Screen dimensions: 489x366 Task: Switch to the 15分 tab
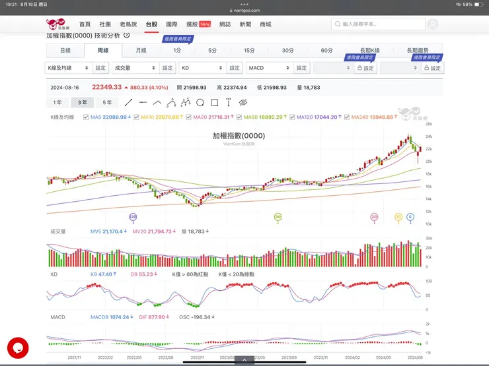(x=249, y=50)
